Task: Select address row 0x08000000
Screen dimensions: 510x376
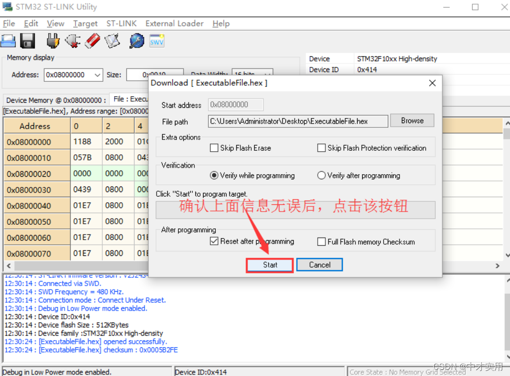Action: (37, 142)
